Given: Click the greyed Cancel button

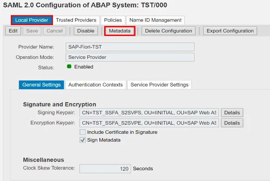Looking at the screenshot, I should pos(55,31).
